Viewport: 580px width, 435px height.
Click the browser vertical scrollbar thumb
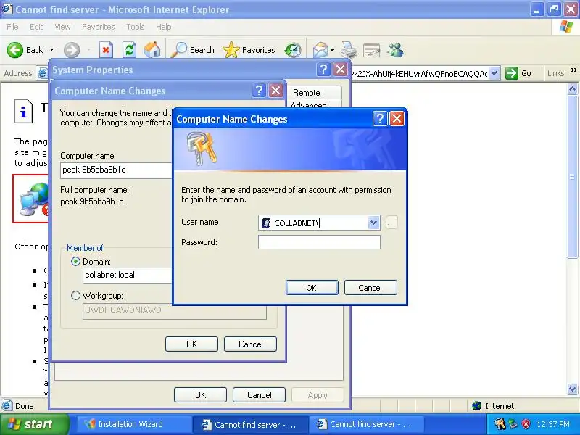click(572, 177)
